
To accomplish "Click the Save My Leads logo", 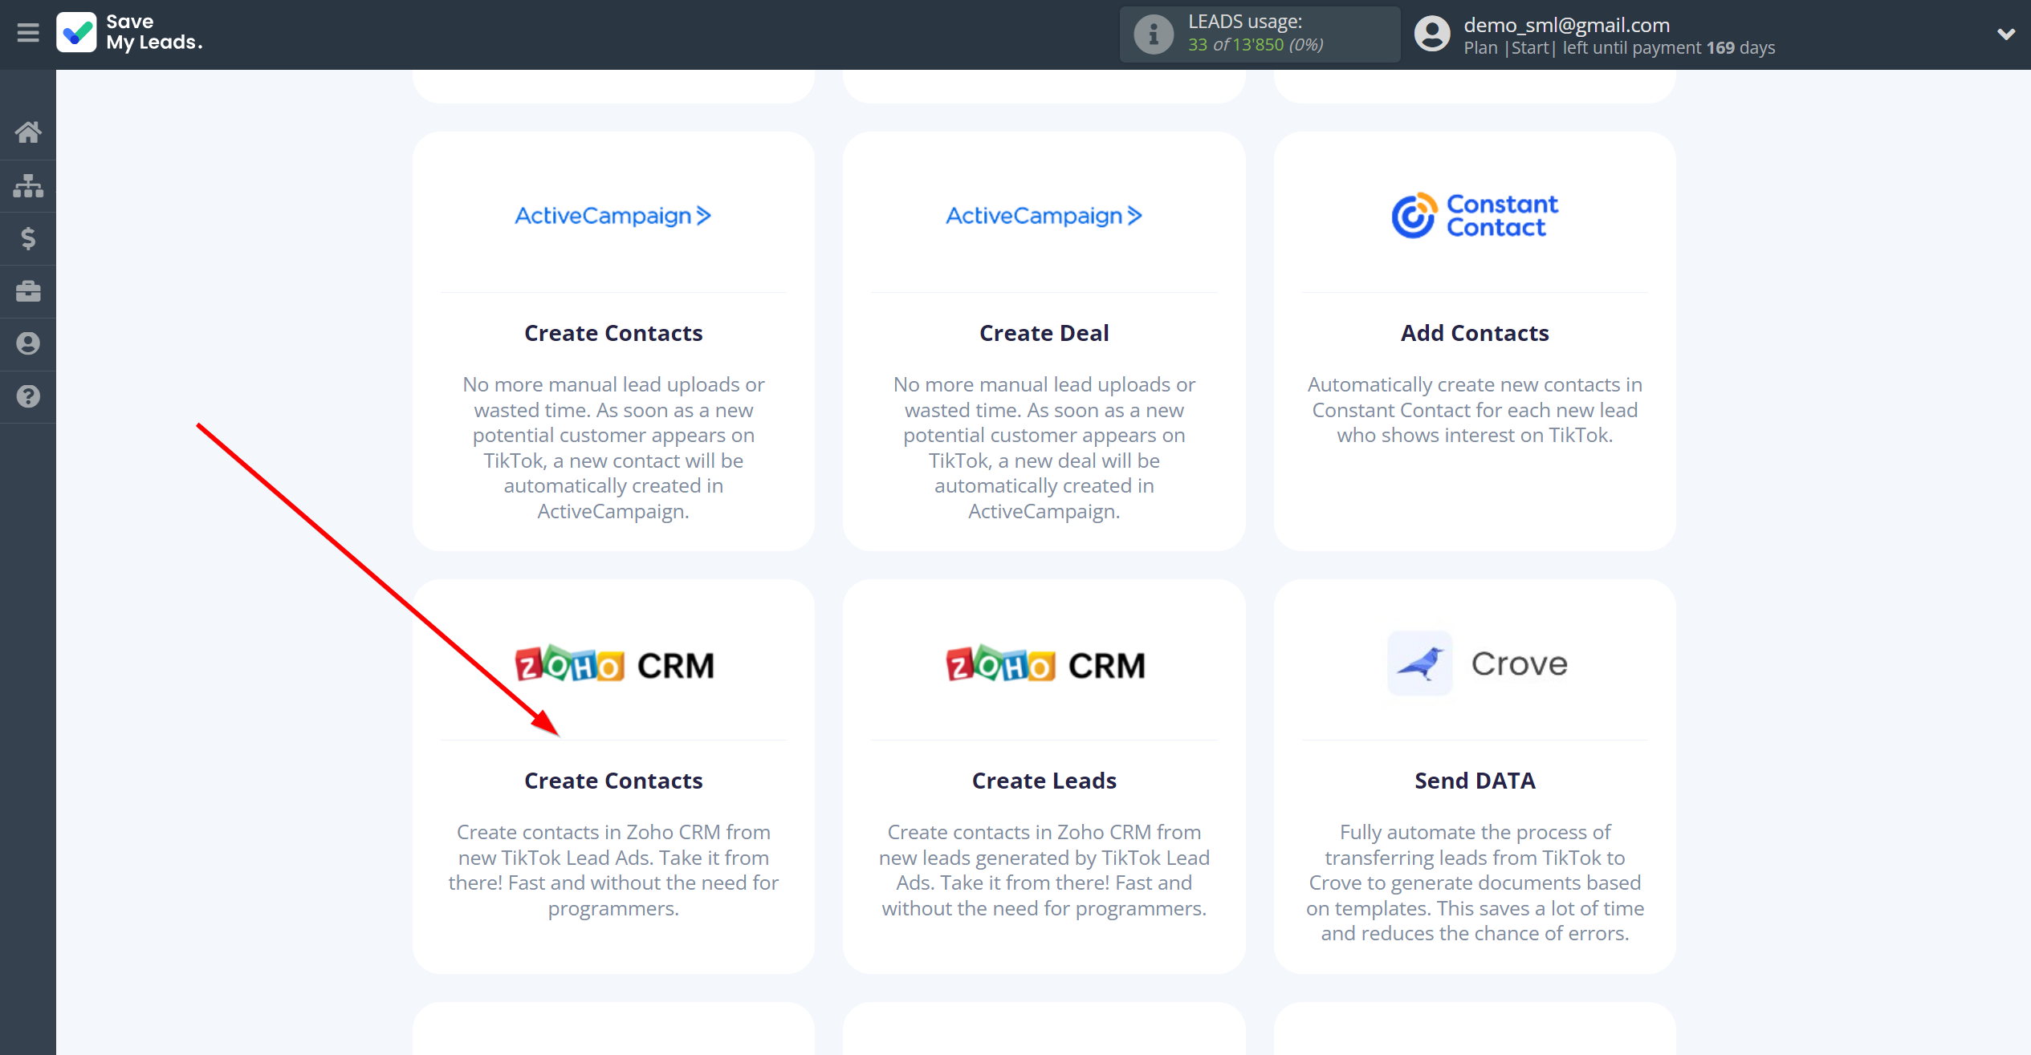I will 129,33.
